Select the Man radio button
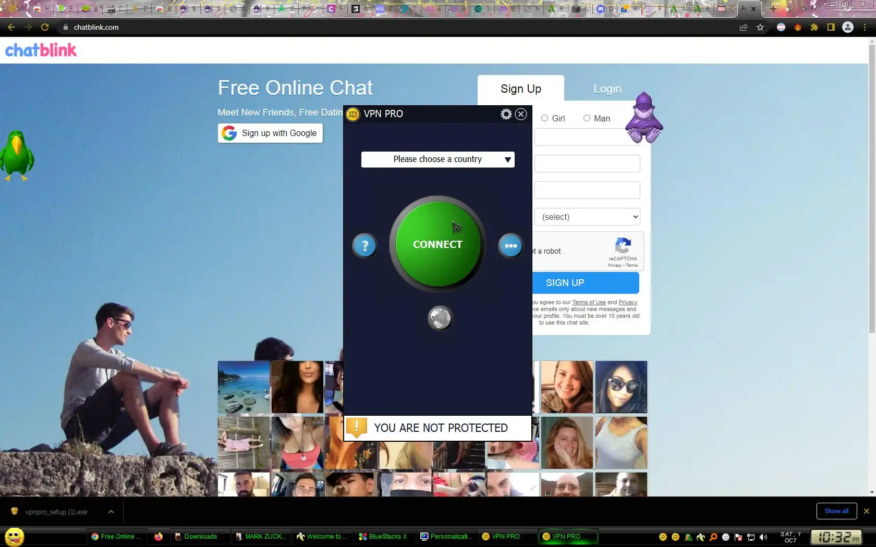Screen dimensions: 876x547 587,118
